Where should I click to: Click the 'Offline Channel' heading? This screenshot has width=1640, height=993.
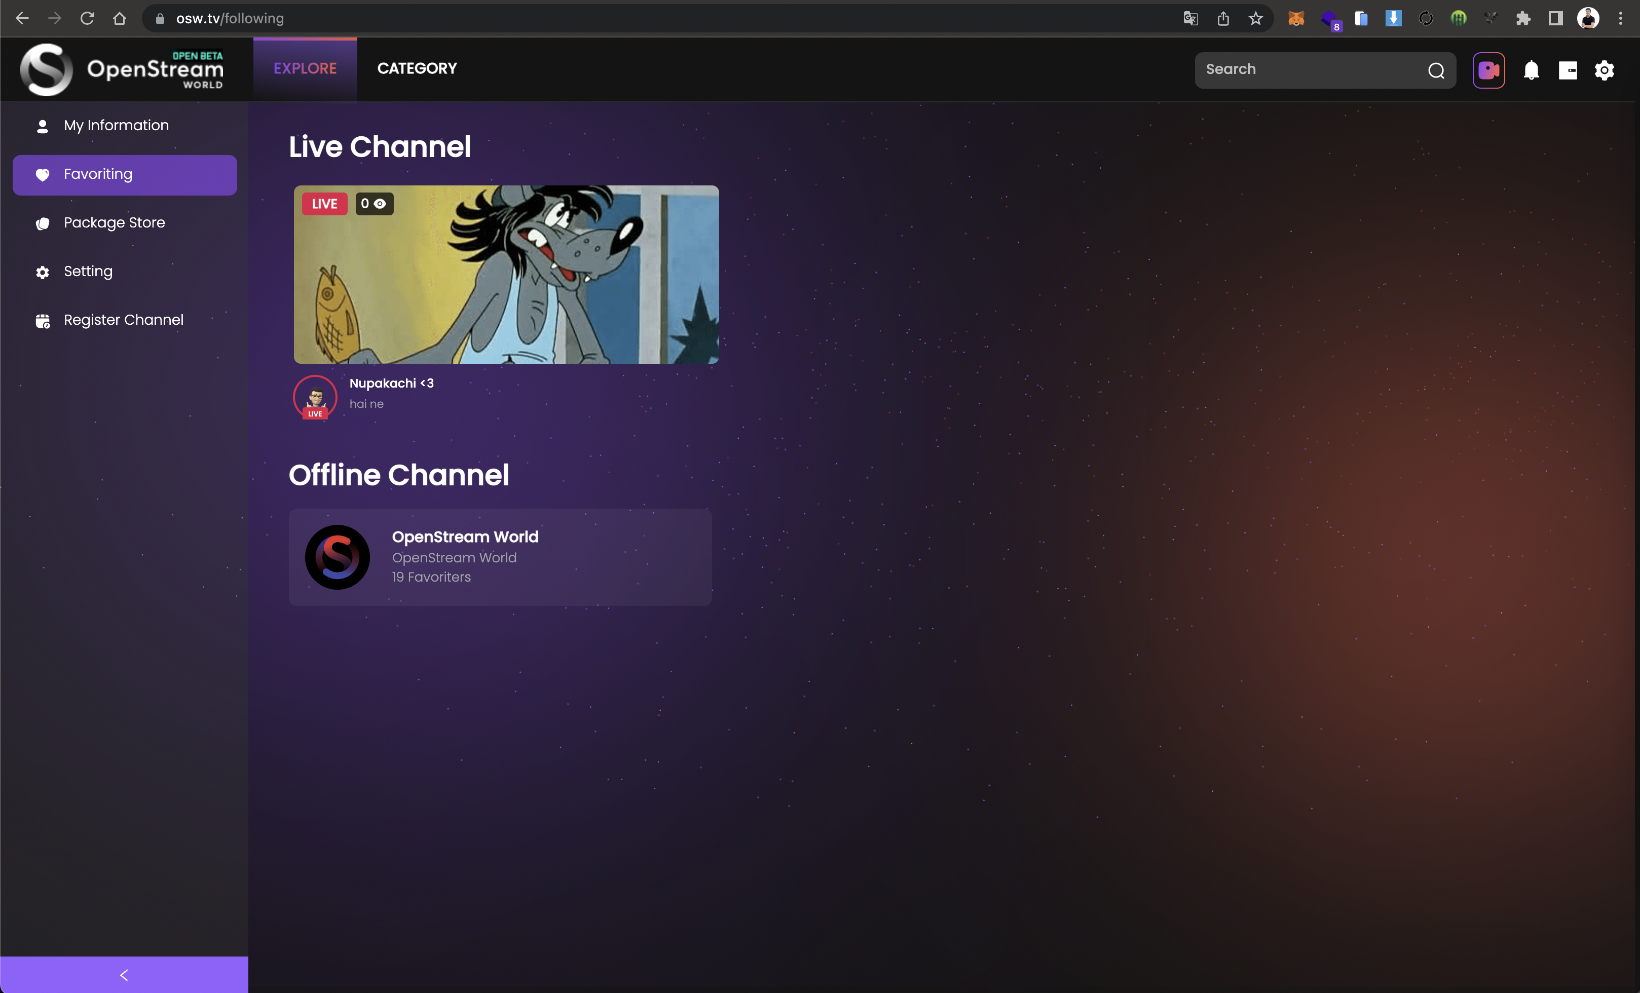tap(399, 475)
